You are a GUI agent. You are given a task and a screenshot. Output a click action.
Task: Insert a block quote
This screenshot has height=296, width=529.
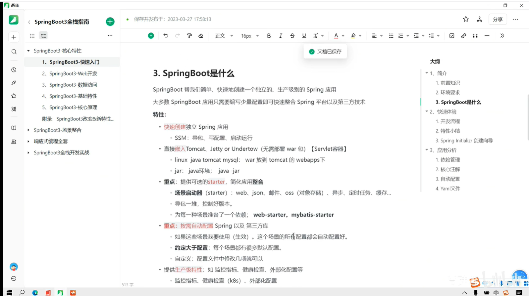point(475,36)
